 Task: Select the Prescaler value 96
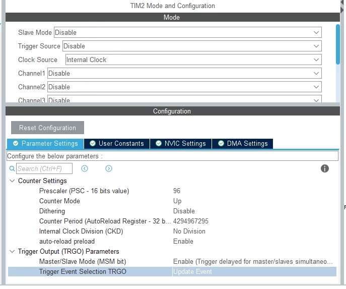(177, 191)
